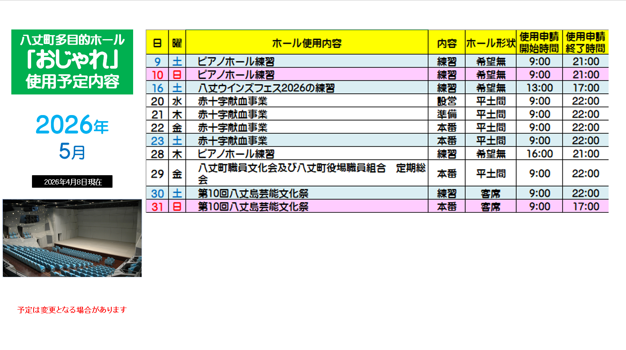
Task: Click 客席 hall shape cell on day 30
Action: click(490, 193)
